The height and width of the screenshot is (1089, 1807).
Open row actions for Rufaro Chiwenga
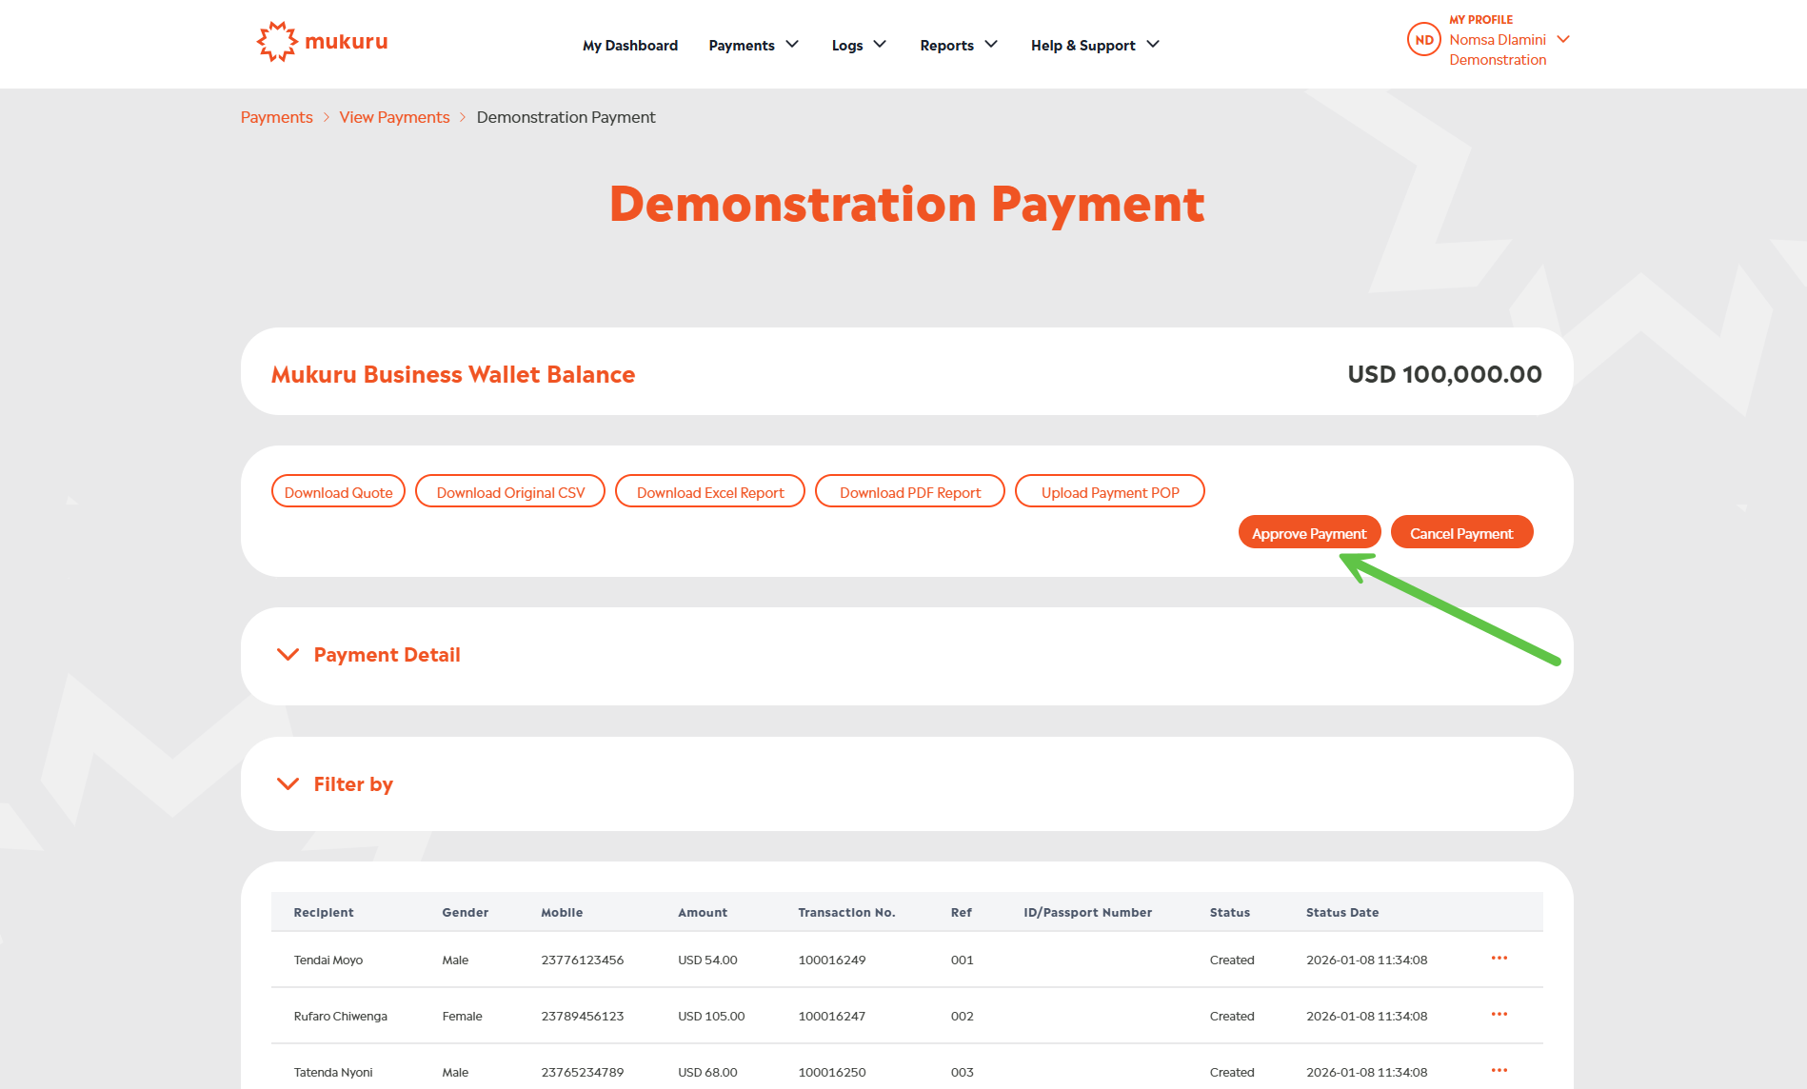coord(1499,1014)
